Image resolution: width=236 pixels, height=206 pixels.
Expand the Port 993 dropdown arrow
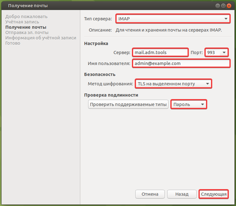pos(224,53)
